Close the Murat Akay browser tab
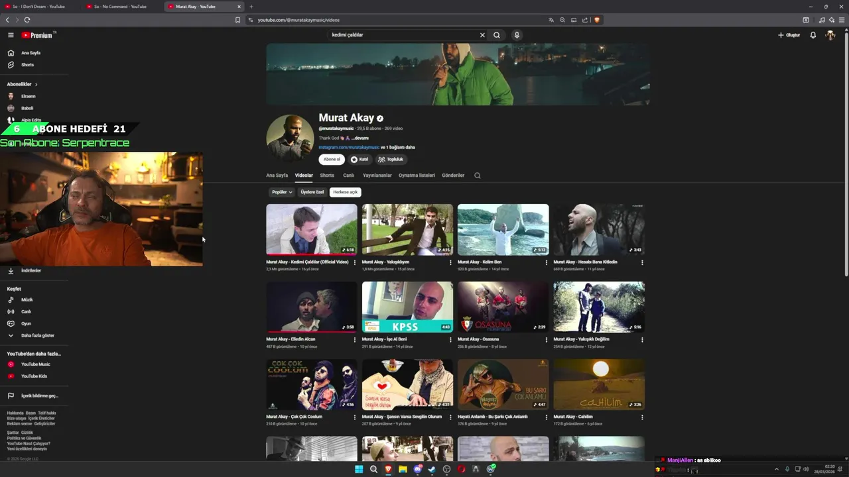Viewport: 849px width, 477px height. pyautogui.click(x=239, y=7)
